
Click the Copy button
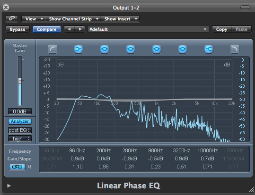222,29
